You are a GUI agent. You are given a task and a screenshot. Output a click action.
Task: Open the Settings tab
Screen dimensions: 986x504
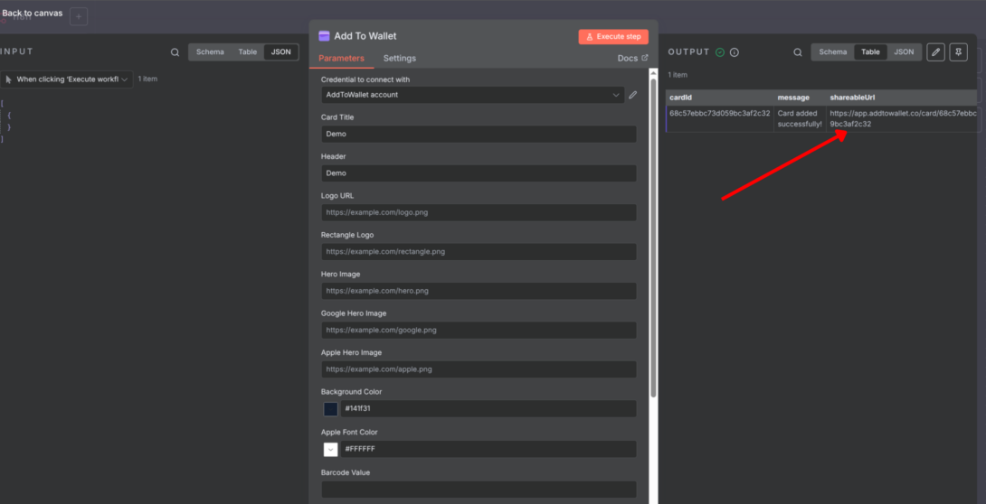[400, 59]
